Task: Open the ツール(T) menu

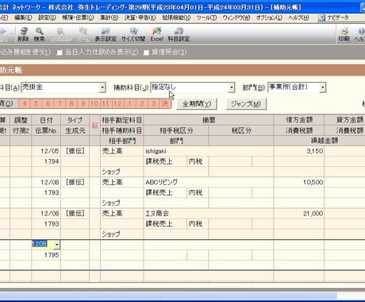Action: coord(206,17)
